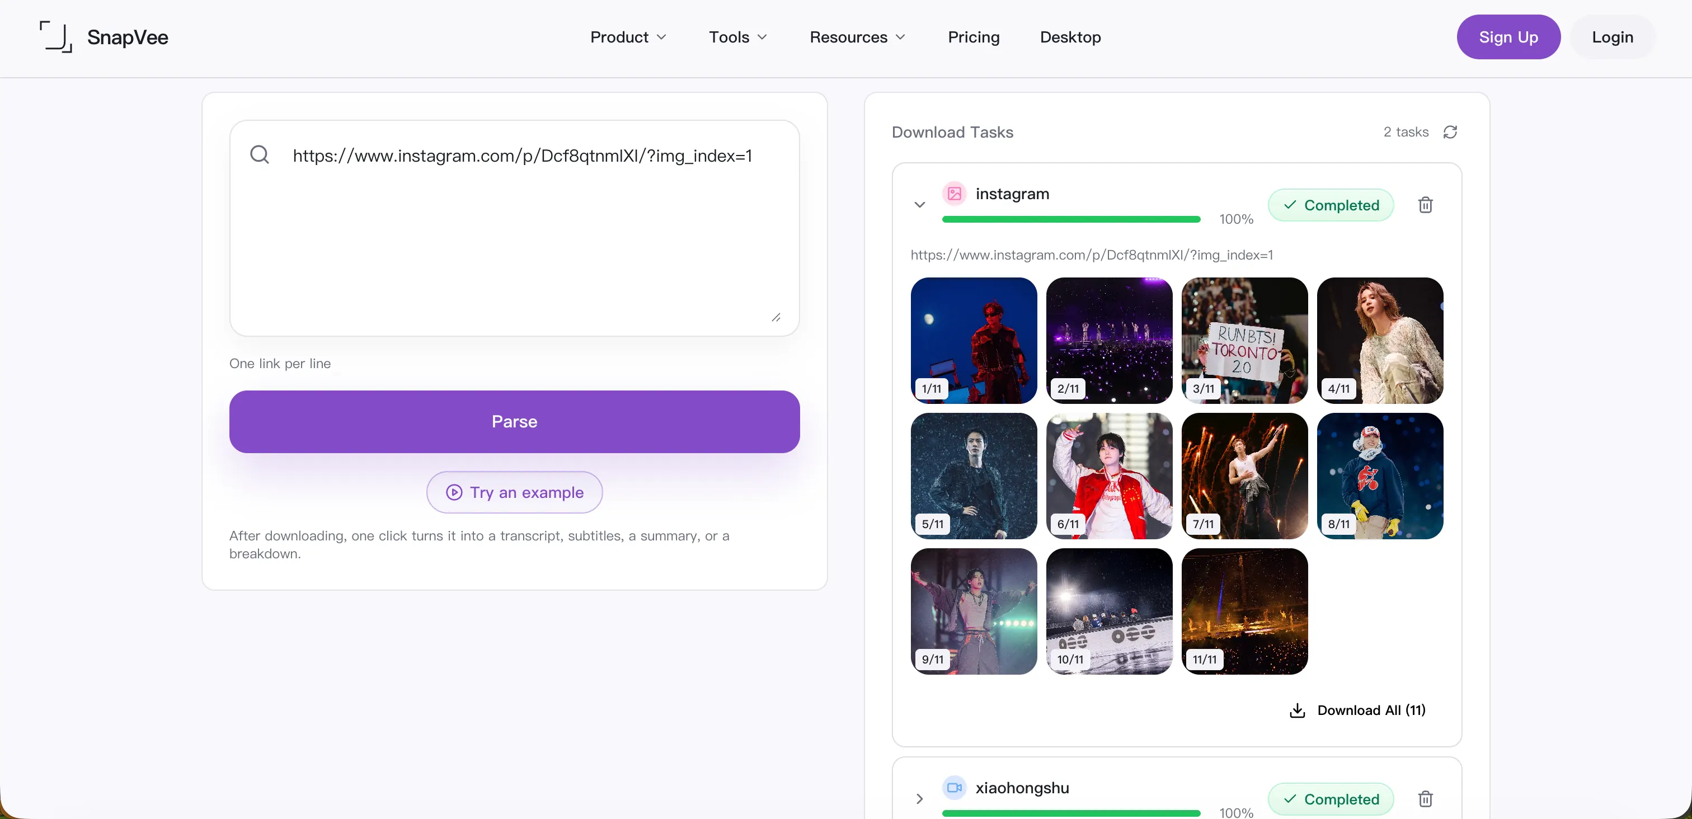
Task: Click the SnapVee logo icon
Action: [56, 37]
